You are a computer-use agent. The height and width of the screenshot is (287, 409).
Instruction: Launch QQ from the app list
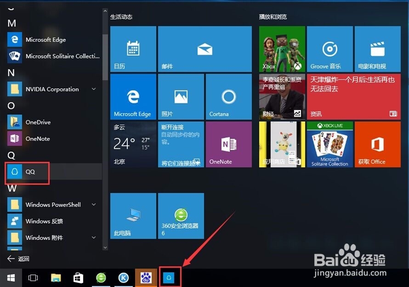coord(53,172)
